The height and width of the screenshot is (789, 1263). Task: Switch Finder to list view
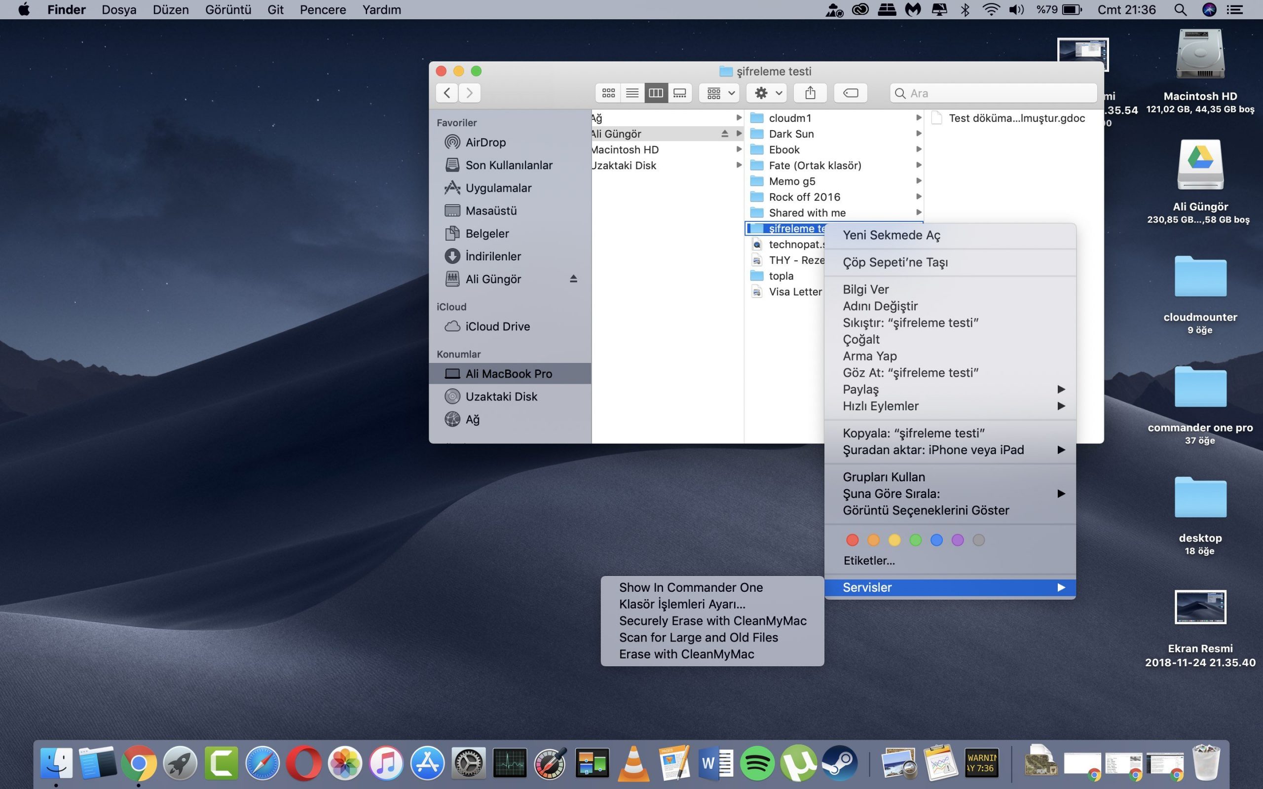pos(632,93)
